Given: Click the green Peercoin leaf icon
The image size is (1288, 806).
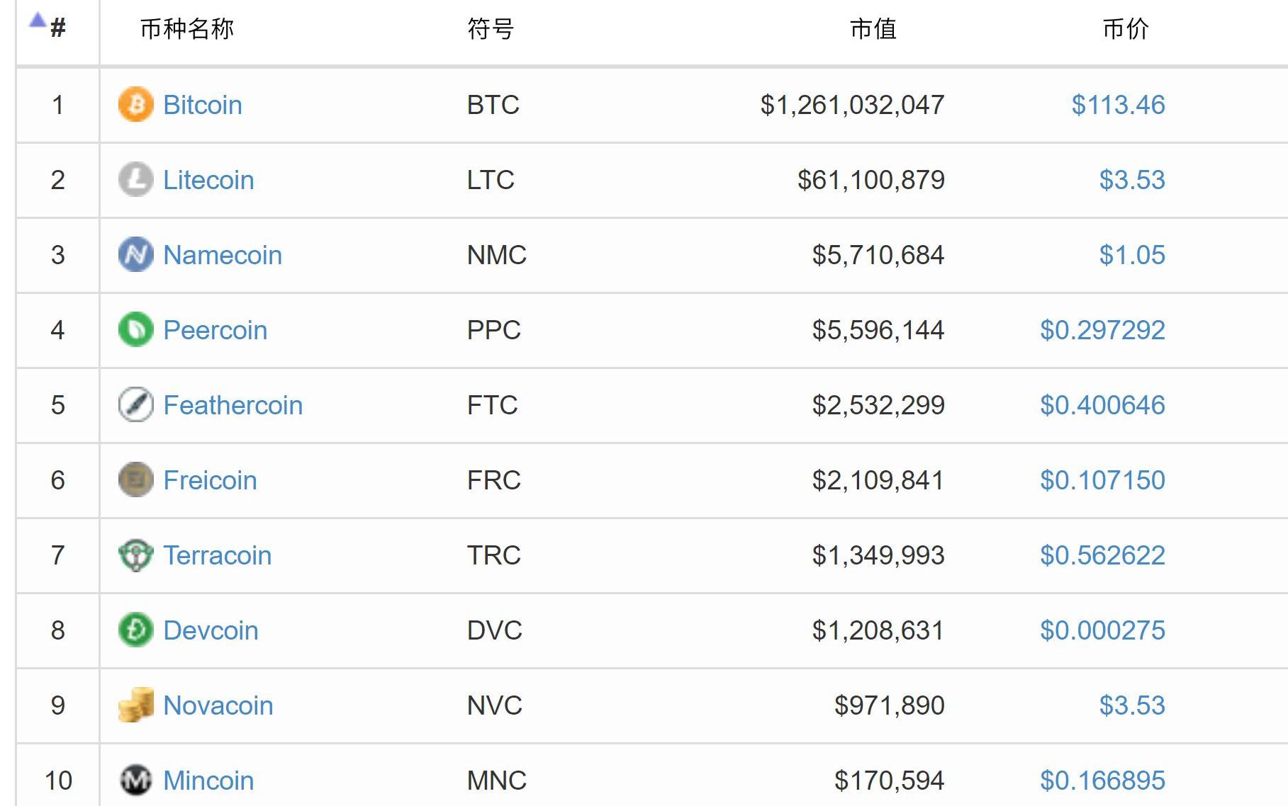Looking at the screenshot, I should (x=135, y=330).
